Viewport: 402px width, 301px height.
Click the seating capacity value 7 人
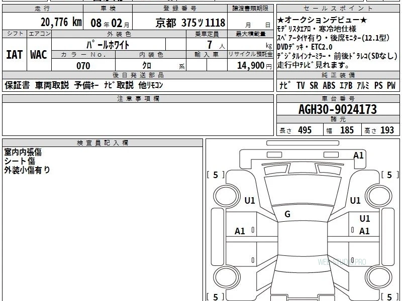point(216,45)
